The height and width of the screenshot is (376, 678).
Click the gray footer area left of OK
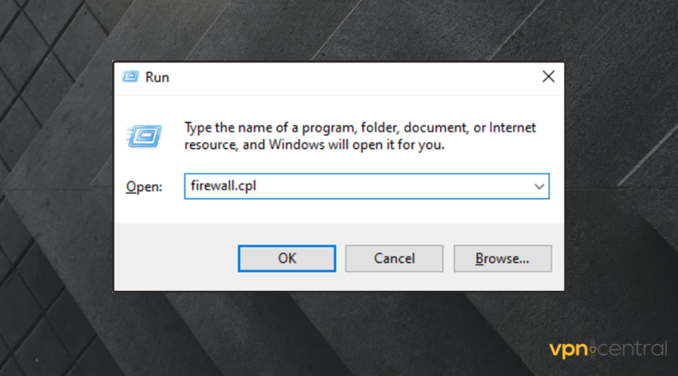pos(173,258)
